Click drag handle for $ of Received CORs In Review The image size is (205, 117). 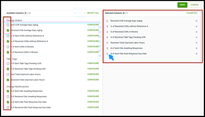coord(107,32)
